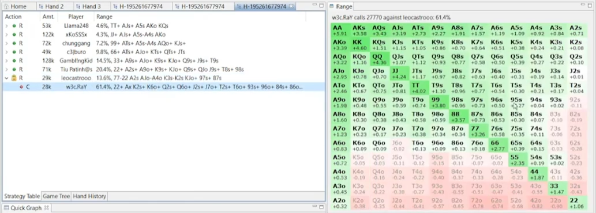This screenshot has width=596, height=213.
Task: Click the QQ hand cell
Action: pyautogui.click(x=380, y=59)
